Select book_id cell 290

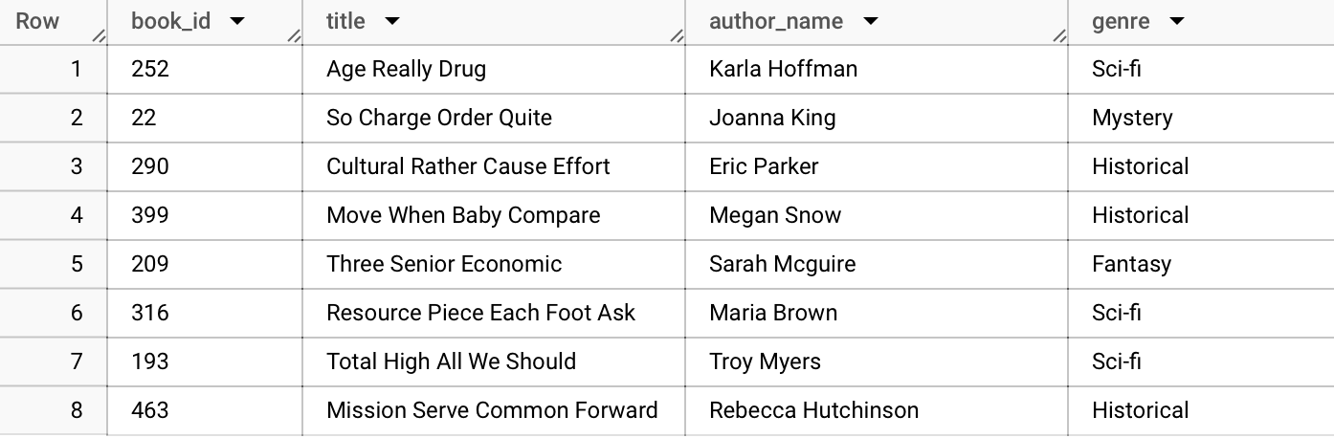(x=205, y=166)
